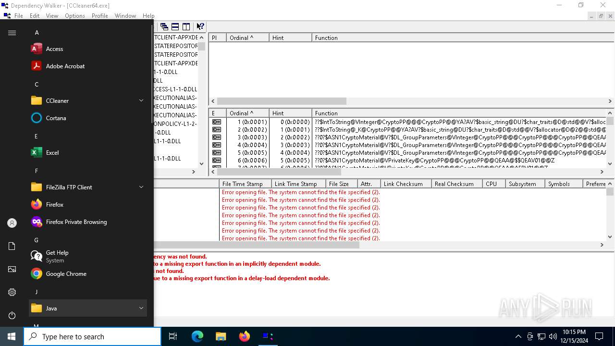The width and height of the screenshot is (615, 346).
Task: Open File Explorer from taskbar
Action: click(x=221, y=336)
